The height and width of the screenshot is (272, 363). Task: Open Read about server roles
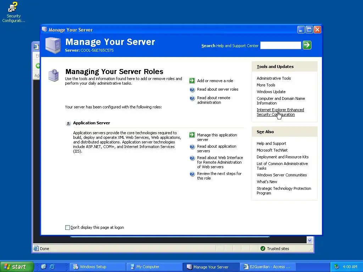tap(218, 89)
